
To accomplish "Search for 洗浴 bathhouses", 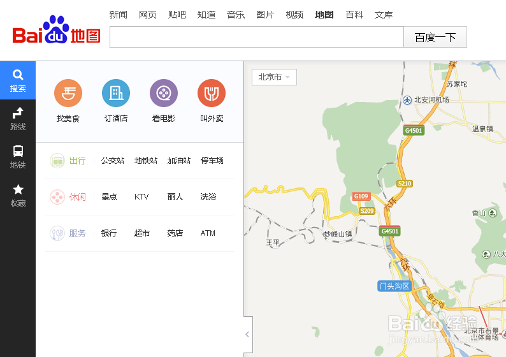I will click(x=208, y=197).
